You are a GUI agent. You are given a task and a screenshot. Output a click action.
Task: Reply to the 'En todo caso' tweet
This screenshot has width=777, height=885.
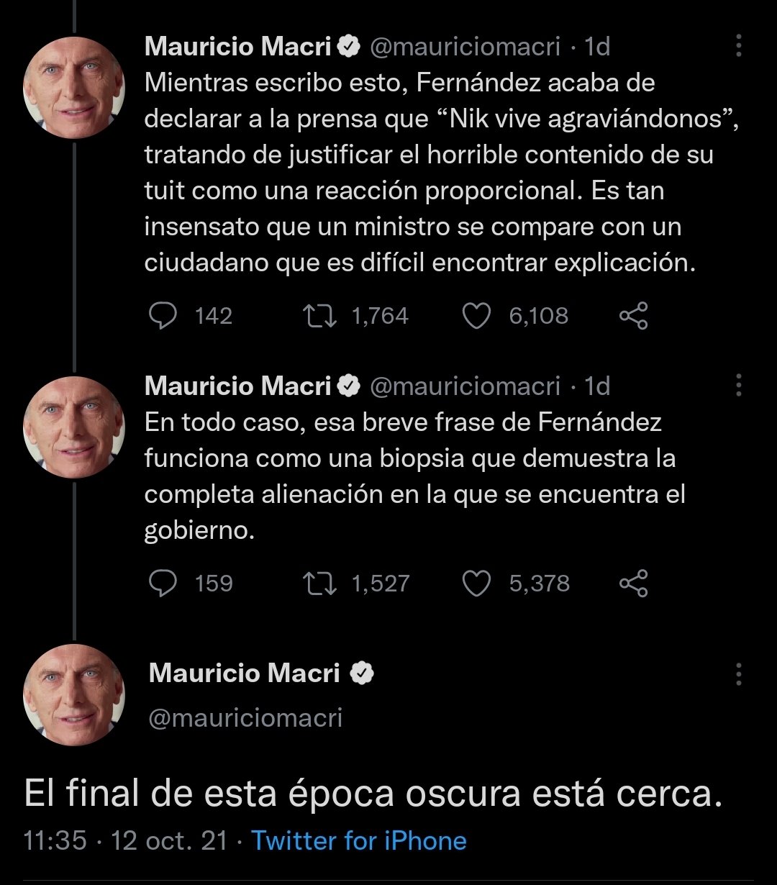tap(163, 583)
